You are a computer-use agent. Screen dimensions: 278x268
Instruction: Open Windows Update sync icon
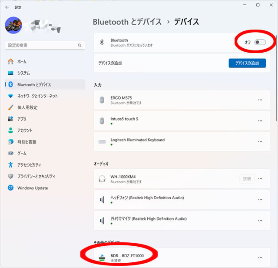(x=10, y=188)
